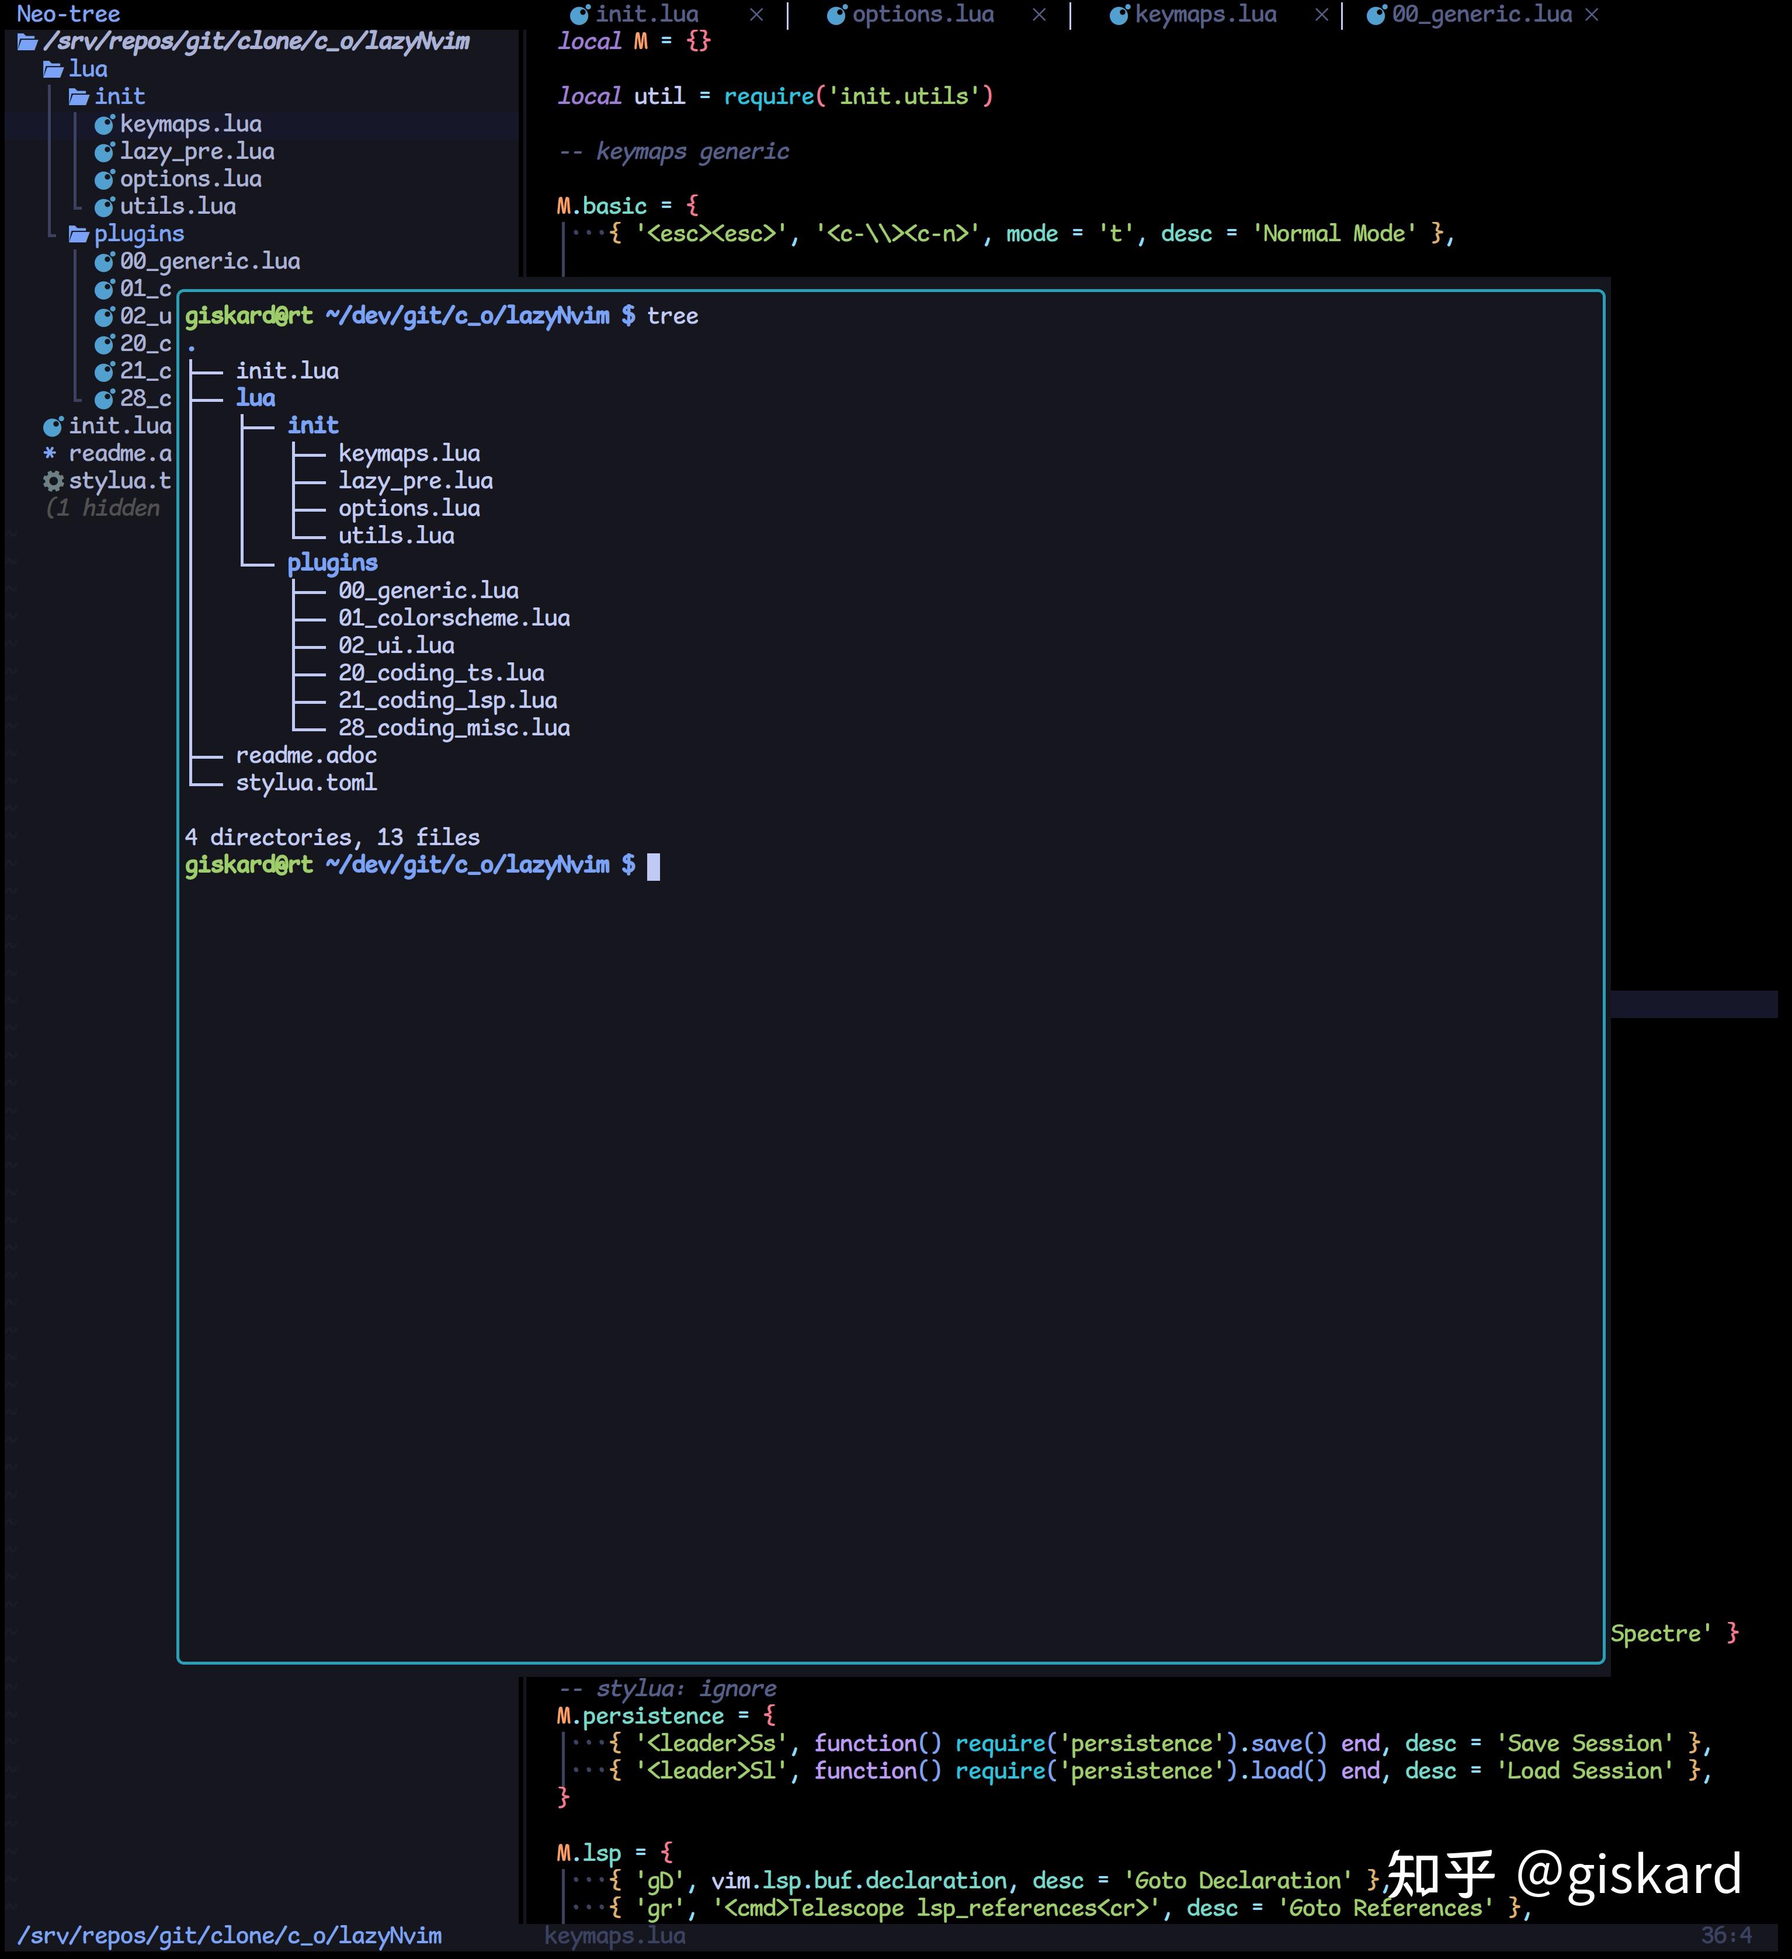
Task: Click the Lua icon on the options.lua tab
Action: click(837, 13)
